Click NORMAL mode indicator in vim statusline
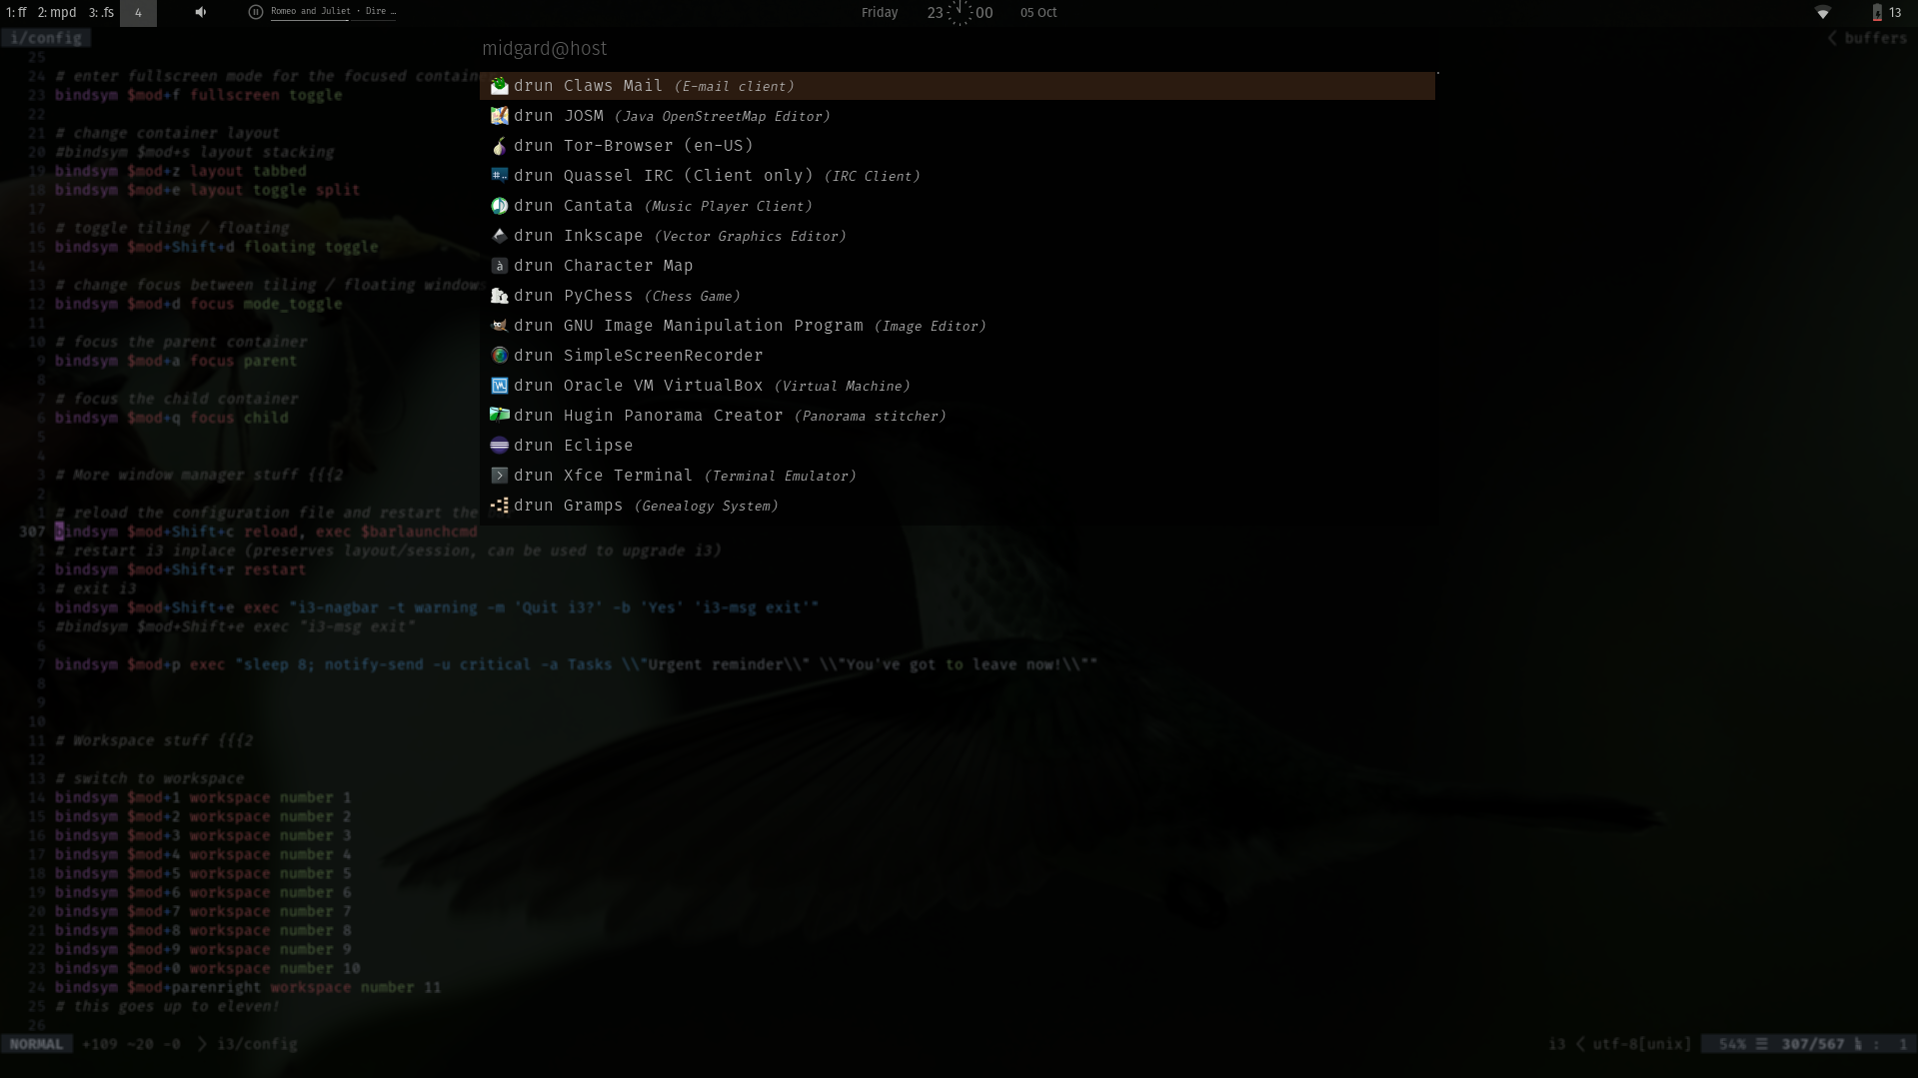 (37, 1044)
